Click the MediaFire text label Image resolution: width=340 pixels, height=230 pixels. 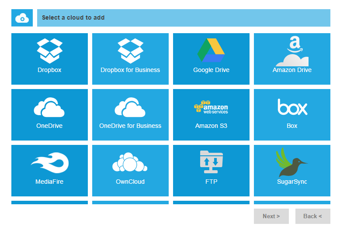coord(49,182)
